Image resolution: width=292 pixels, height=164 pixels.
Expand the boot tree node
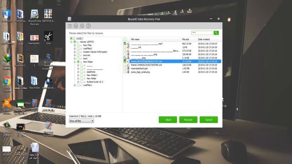(x=75, y=58)
